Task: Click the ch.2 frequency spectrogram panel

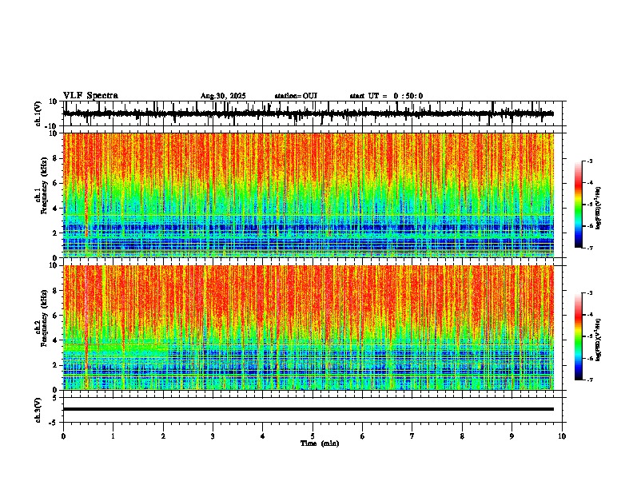Action: pyautogui.click(x=309, y=328)
